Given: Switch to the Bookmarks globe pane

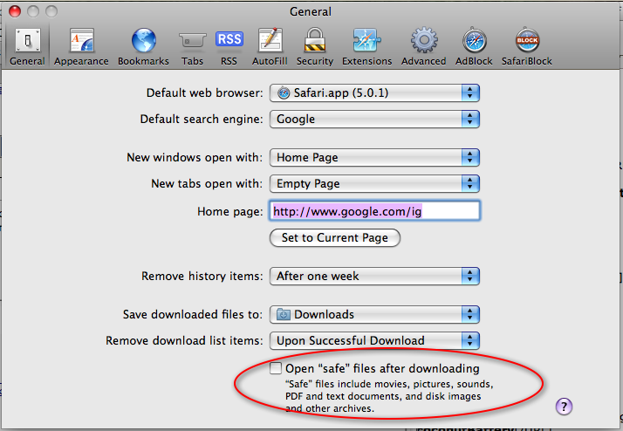Looking at the screenshot, I should [143, 46].
